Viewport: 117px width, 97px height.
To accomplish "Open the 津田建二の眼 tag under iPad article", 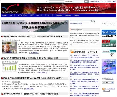I will click(16, 82).
